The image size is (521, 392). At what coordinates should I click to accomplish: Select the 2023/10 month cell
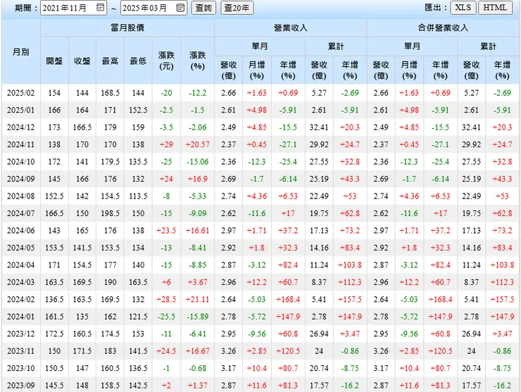coord(21,368)
